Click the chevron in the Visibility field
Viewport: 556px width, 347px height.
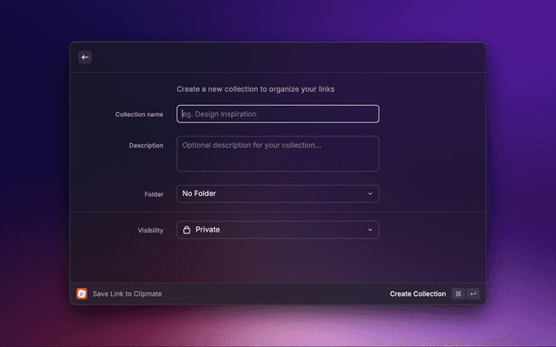pyautogui.click(x=370, y=230)
